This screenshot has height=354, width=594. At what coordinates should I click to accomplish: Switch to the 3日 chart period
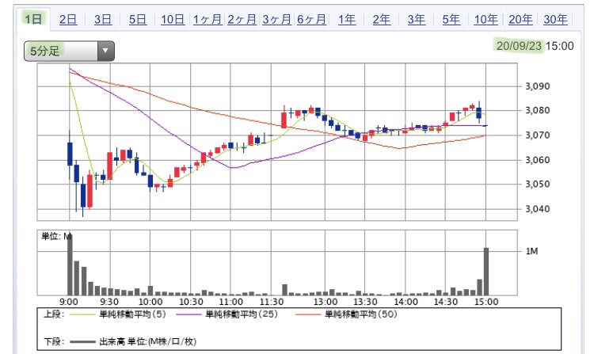pos(103,19)
